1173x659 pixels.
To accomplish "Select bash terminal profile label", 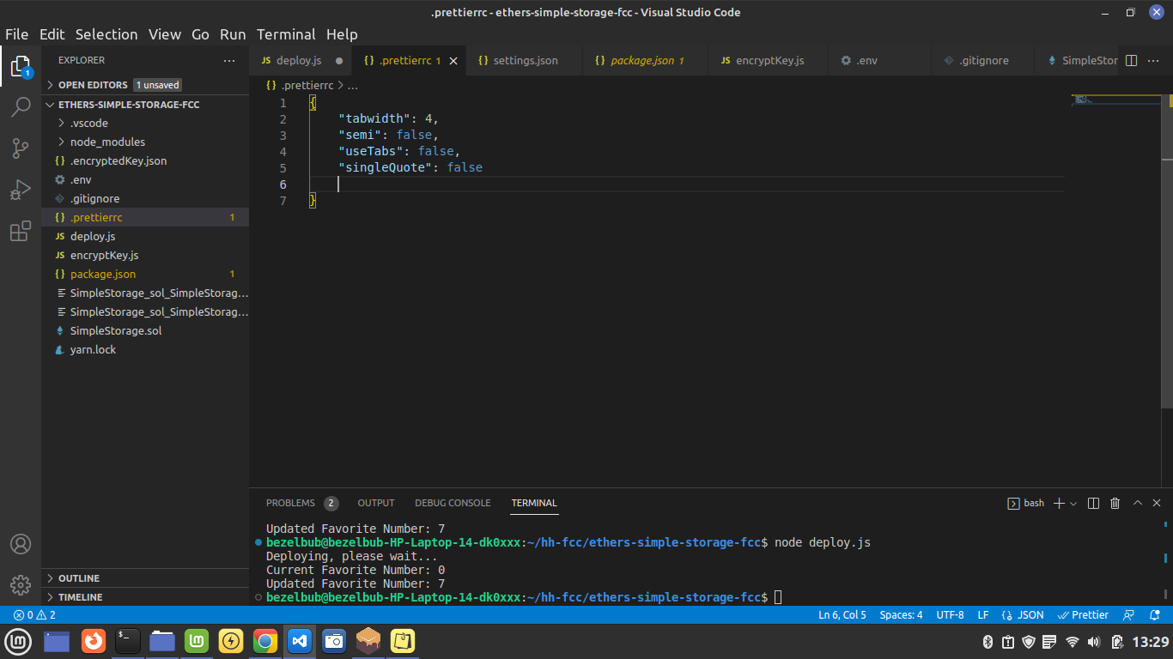I will [1026, 503].
